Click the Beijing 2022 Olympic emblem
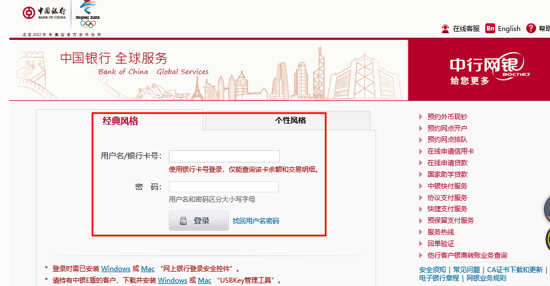This screenshot has height=286, width=550. point(88,14)
